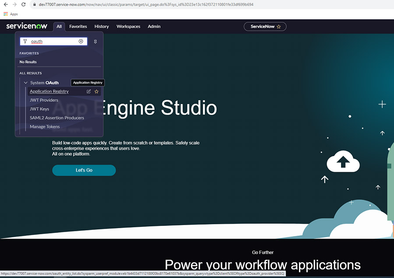
Task: Click the Apps bookmark label
Action: click(x=14, y=14)
